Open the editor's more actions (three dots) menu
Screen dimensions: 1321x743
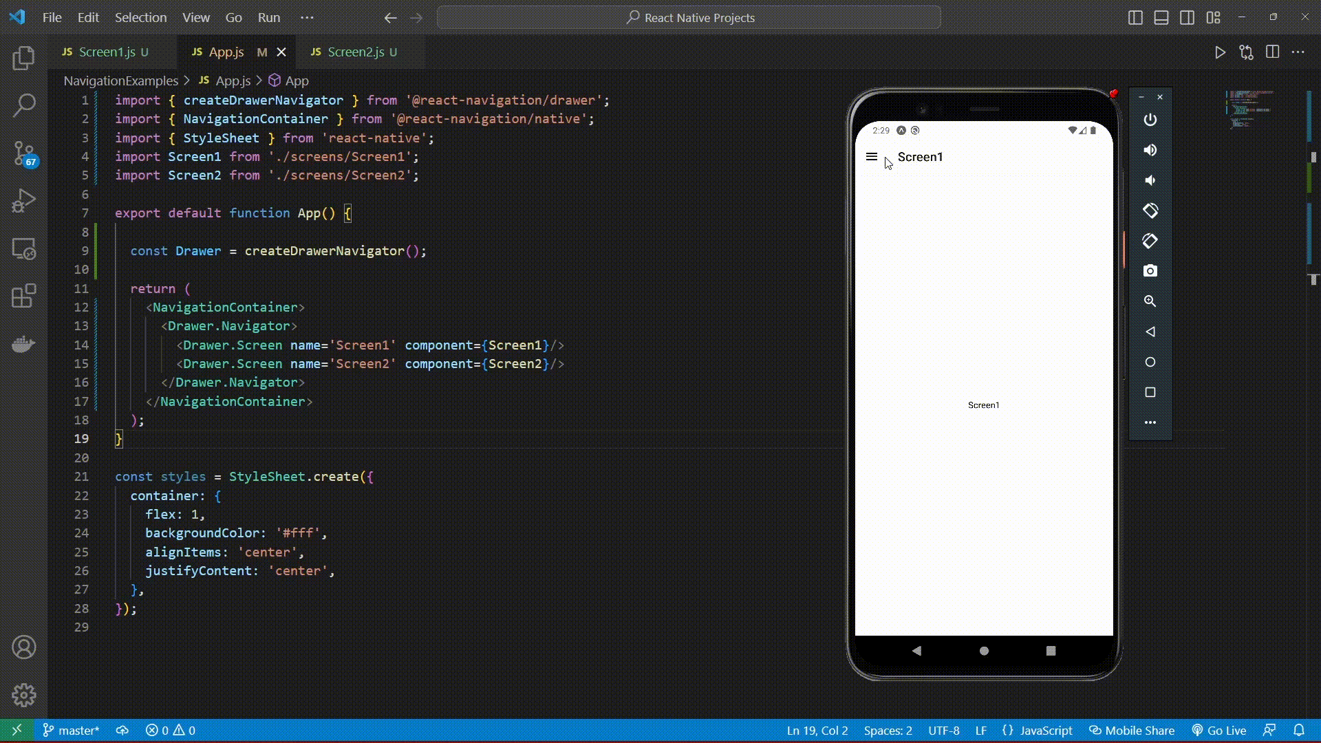(1298, 52)
